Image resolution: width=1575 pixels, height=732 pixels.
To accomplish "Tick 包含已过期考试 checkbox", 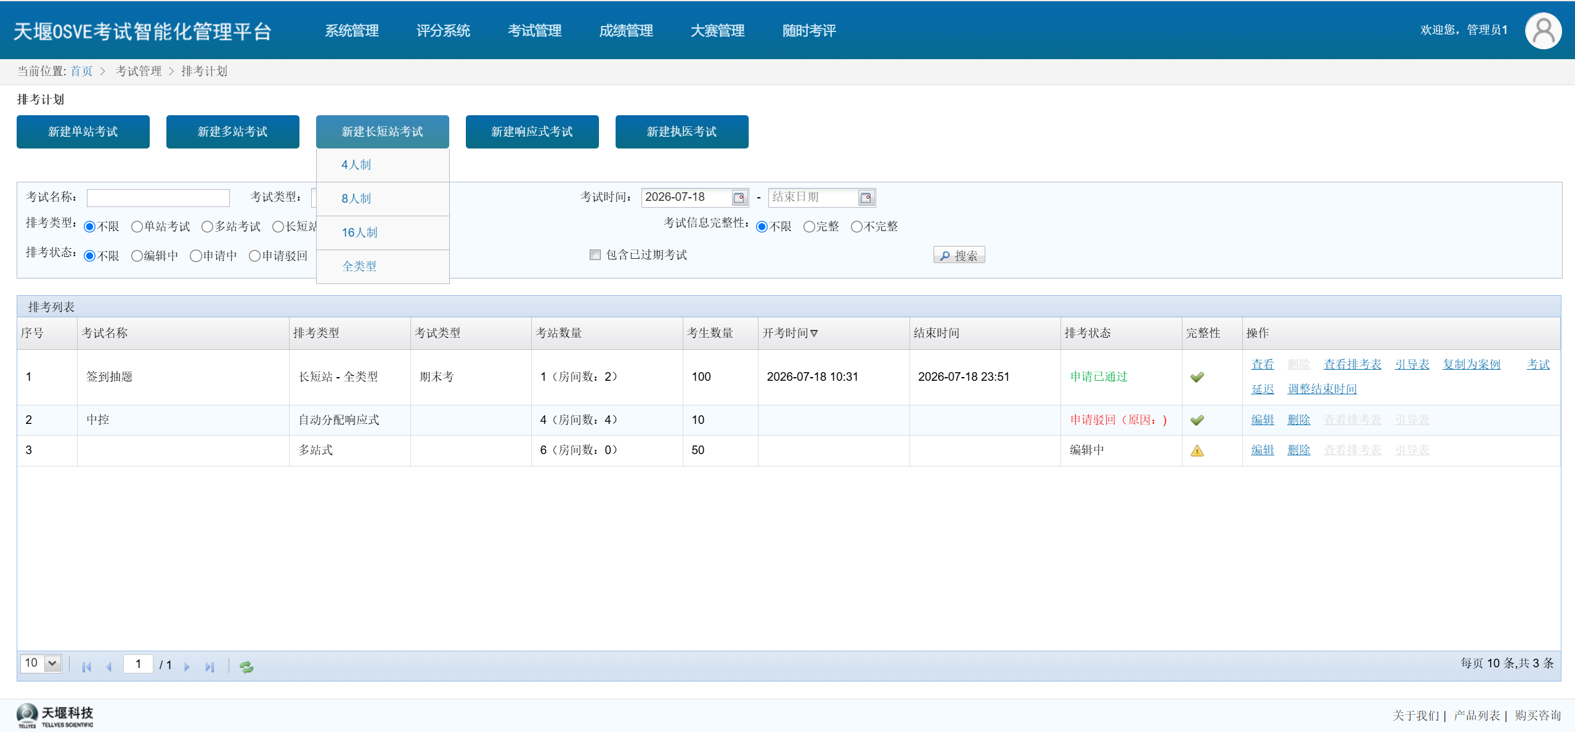I will coord(595,255).
